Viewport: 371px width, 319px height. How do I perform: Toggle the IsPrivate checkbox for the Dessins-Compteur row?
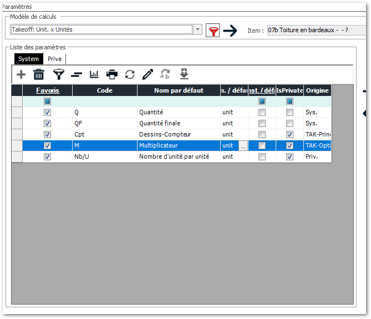289,134
